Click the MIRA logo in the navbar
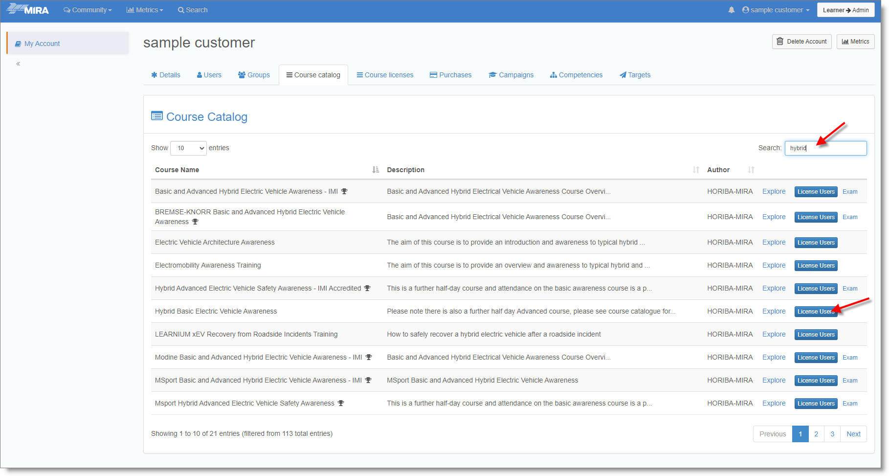The height and width of the screenshot is (476, 889). pyautogui.click(x=28, y=9)
